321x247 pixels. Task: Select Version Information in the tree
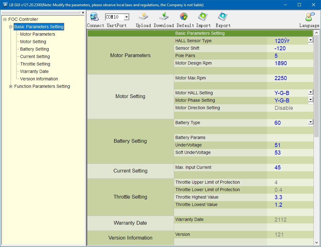(39, 79)
